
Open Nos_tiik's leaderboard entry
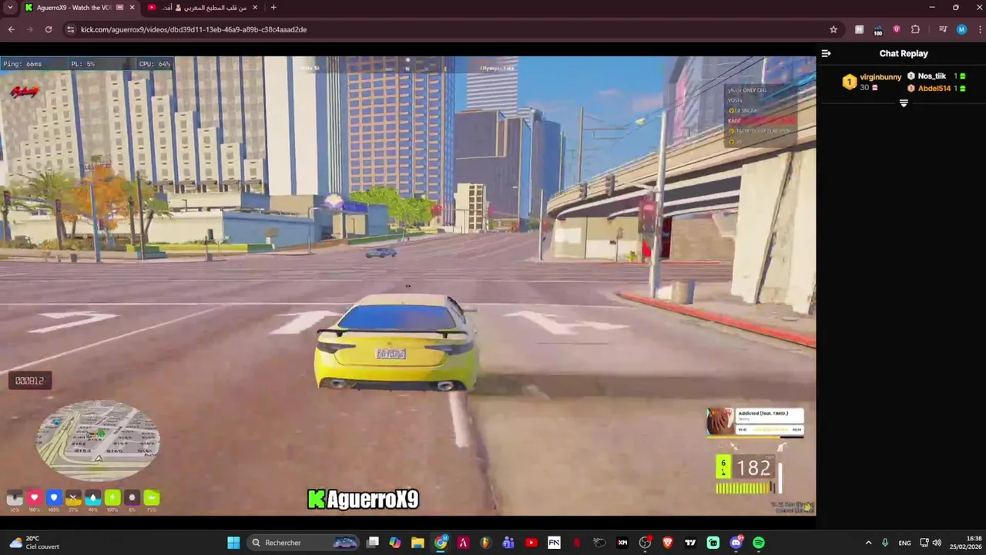[x=936, y=76]
